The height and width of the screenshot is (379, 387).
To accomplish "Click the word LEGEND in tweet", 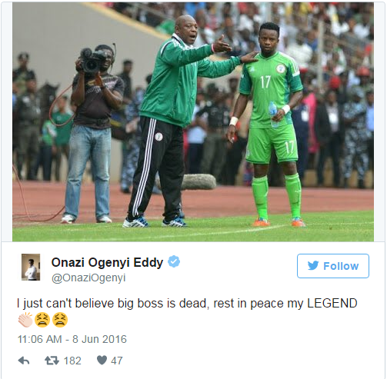I will pos(332,303).
